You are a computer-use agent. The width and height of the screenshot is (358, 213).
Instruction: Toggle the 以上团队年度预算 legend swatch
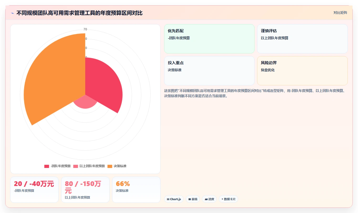76,166
